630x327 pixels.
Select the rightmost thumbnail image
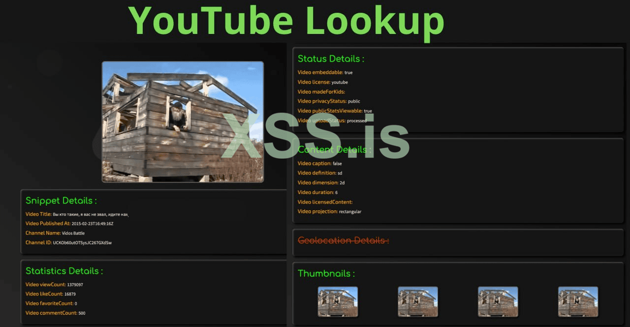pyautogui.click(x=578, y=301)
